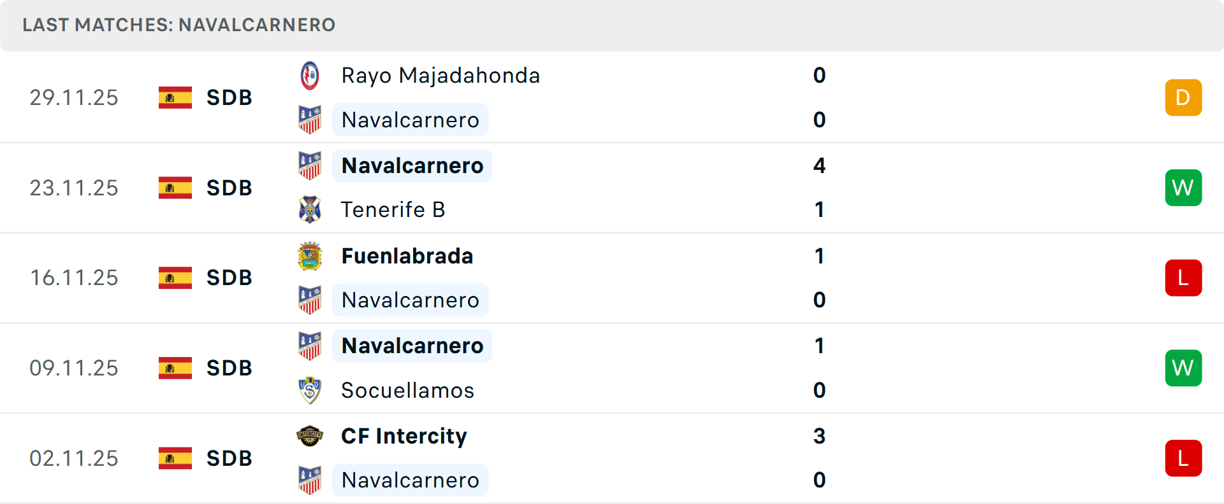Click the Tenerife B club crest
Screen dimensions: 1224x504
(x=310, y=209)
